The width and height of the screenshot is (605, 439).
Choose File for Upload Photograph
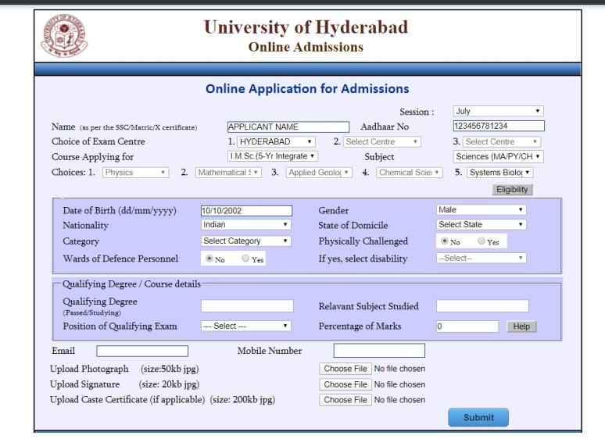click(x=345, y=369)
